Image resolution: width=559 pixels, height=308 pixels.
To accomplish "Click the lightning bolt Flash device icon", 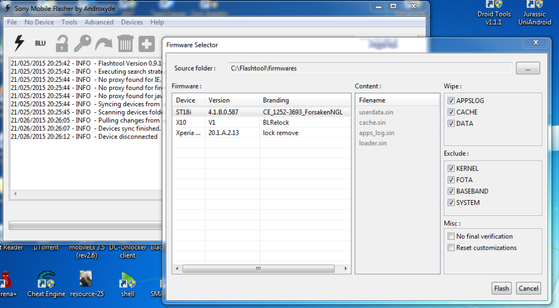I will [19, 43].
